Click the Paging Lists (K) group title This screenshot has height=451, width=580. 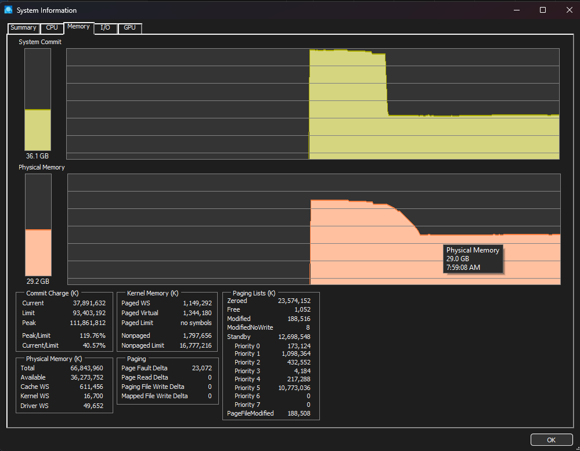pyautogui.click(x=254, y=293)
